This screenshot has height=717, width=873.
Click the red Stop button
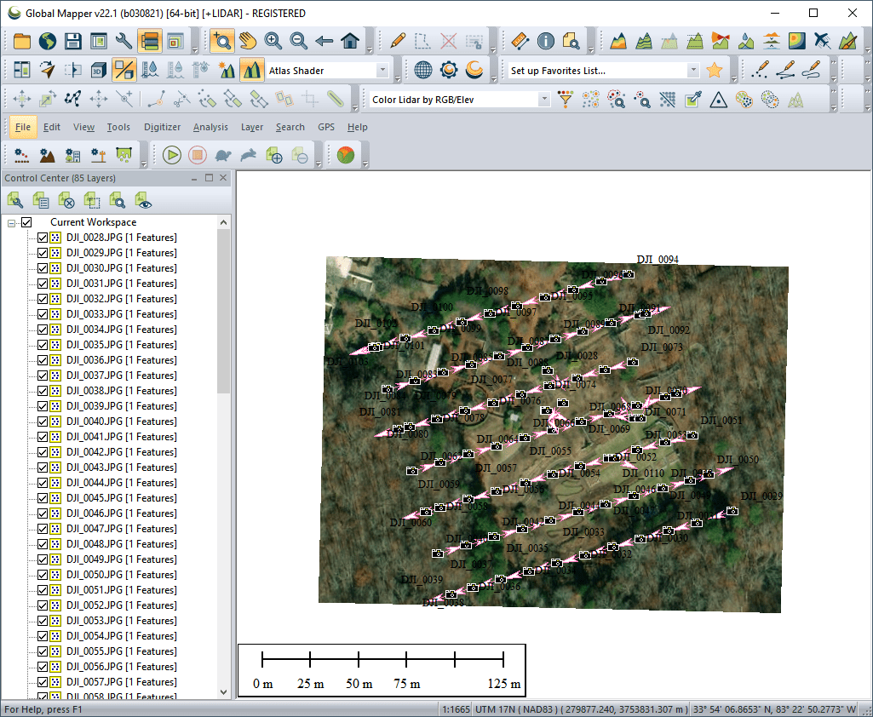[198, 155]
